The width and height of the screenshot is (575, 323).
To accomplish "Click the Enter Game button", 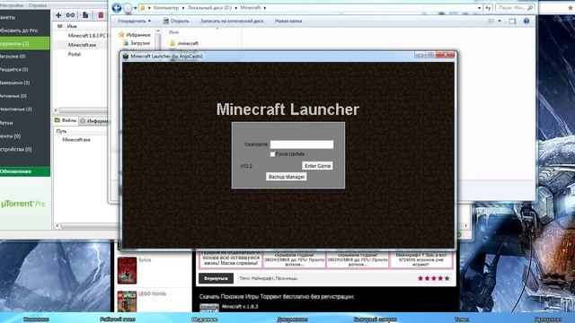I will tap(317, 166).
